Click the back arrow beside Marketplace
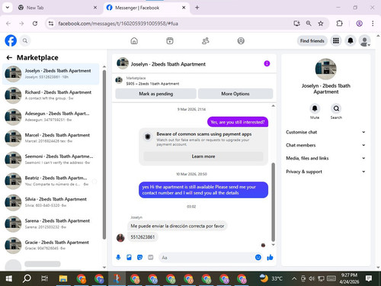 9,58
